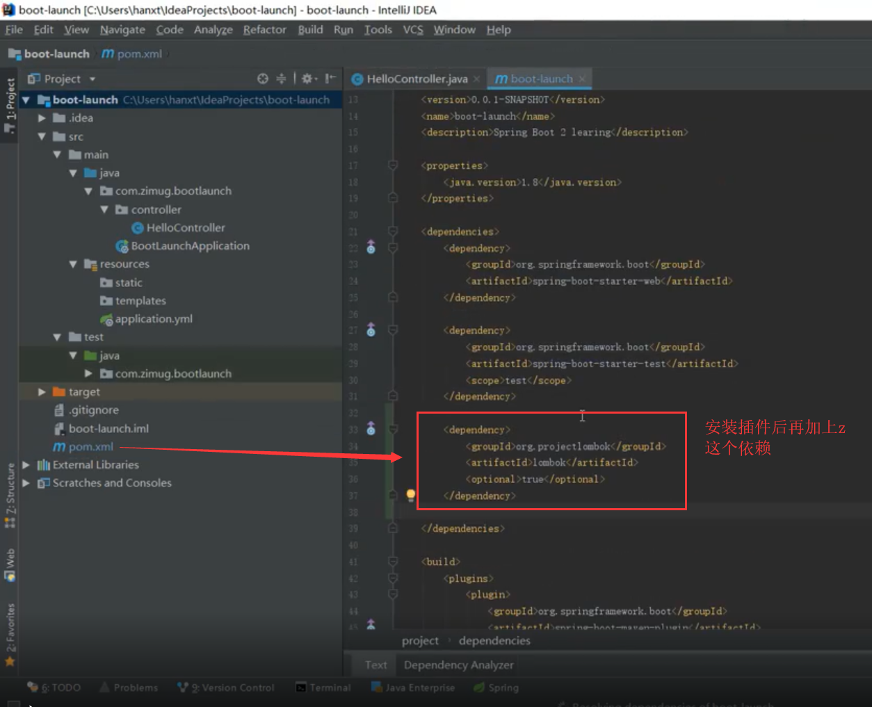Click the project breadcrumb below editor
Image resolution: width=872 pixels, height=707 pixels.
pyautogui.click(x=420, y=640)
